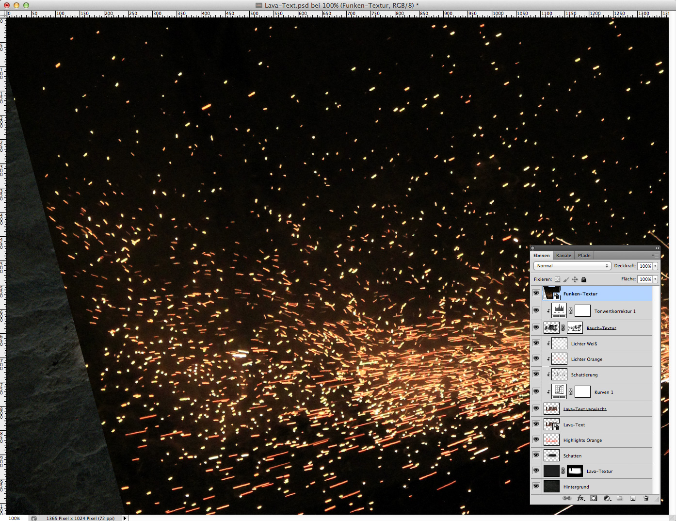This screenshot has height=521, width=676.
Task: Open the layer style (fx) menu
Action: pos(581,498)
